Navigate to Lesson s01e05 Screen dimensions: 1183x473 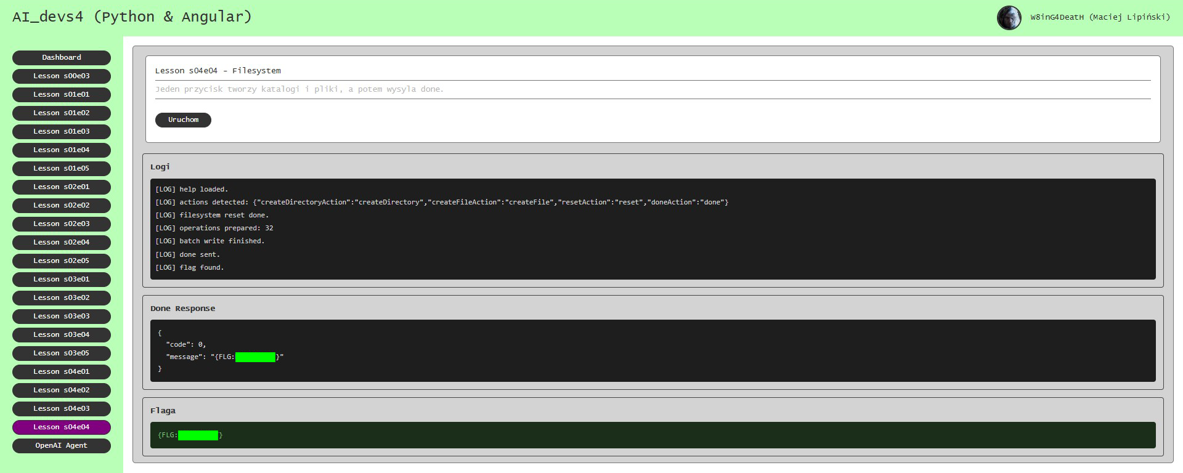62,168
